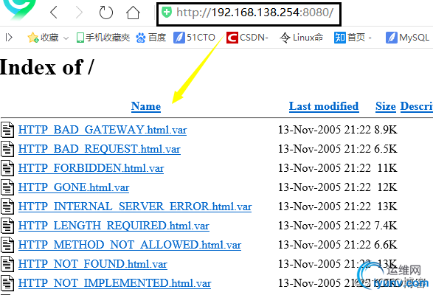This screenshot has width=433, height=295.
Task: Go to the browser home page icon
Action: [x=133, y=13]
